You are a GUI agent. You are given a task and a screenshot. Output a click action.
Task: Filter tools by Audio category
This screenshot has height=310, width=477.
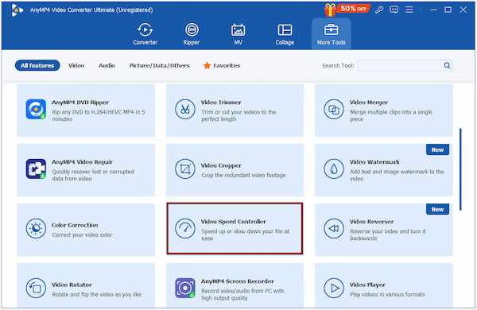pyautogui.click(x=107, y=65)
